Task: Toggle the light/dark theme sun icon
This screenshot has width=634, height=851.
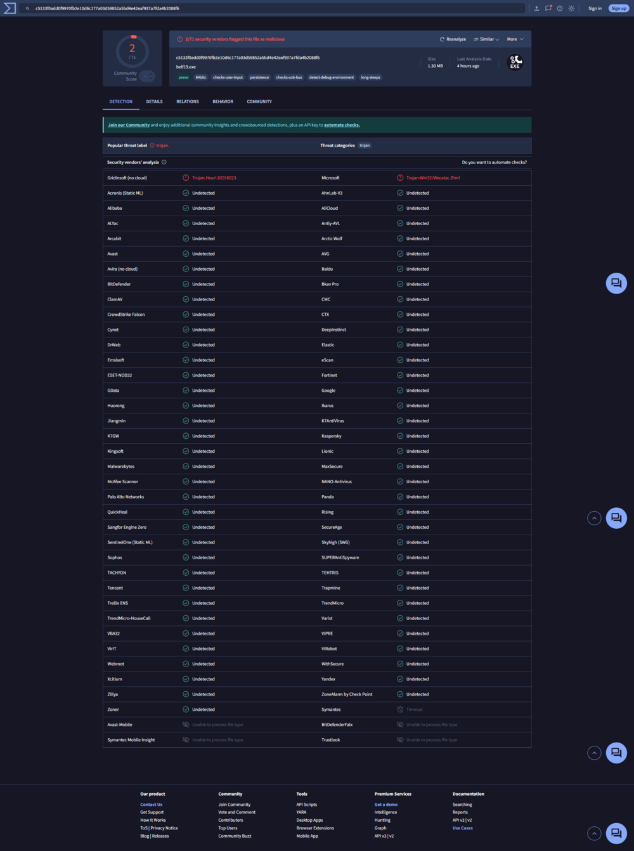Action: pos(571,8)
